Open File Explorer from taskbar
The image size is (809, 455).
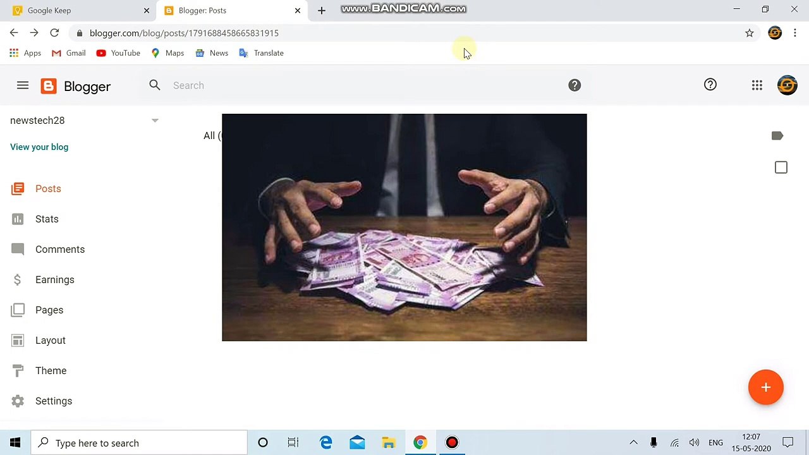pos(389,443)
